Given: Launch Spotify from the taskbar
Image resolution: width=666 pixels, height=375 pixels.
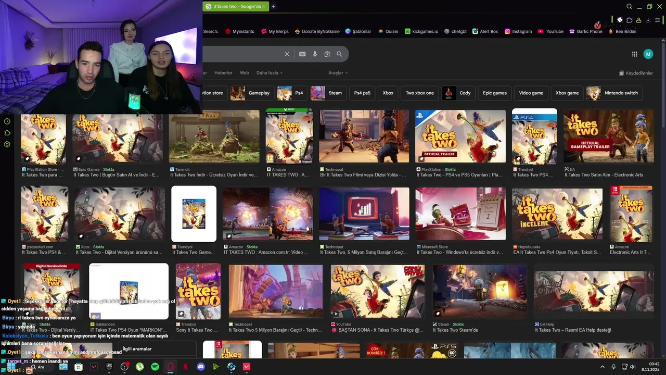Looking at the screenshot, I should pos(155,367).
